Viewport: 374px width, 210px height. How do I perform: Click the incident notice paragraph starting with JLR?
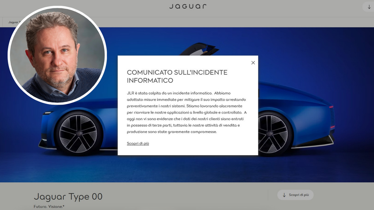click(187, 113)
